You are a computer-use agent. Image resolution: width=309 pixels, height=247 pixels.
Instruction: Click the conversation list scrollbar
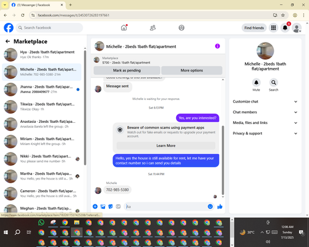click(x=85, y=107)
